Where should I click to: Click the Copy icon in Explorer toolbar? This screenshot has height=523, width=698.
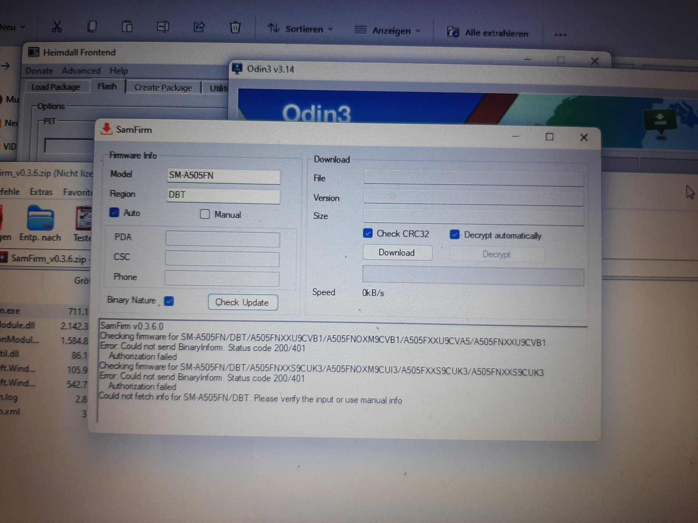click(92, 27)
